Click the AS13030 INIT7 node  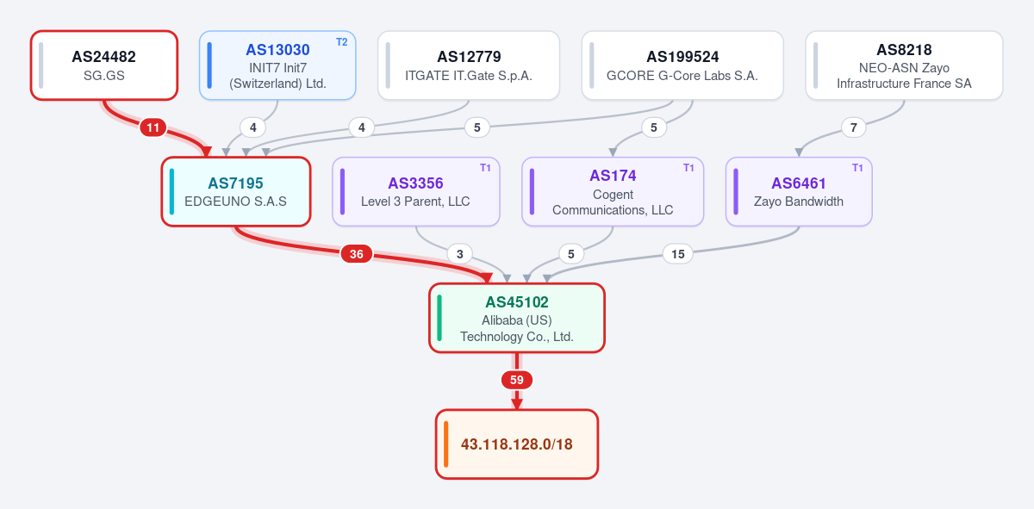[x=277, y=65]
